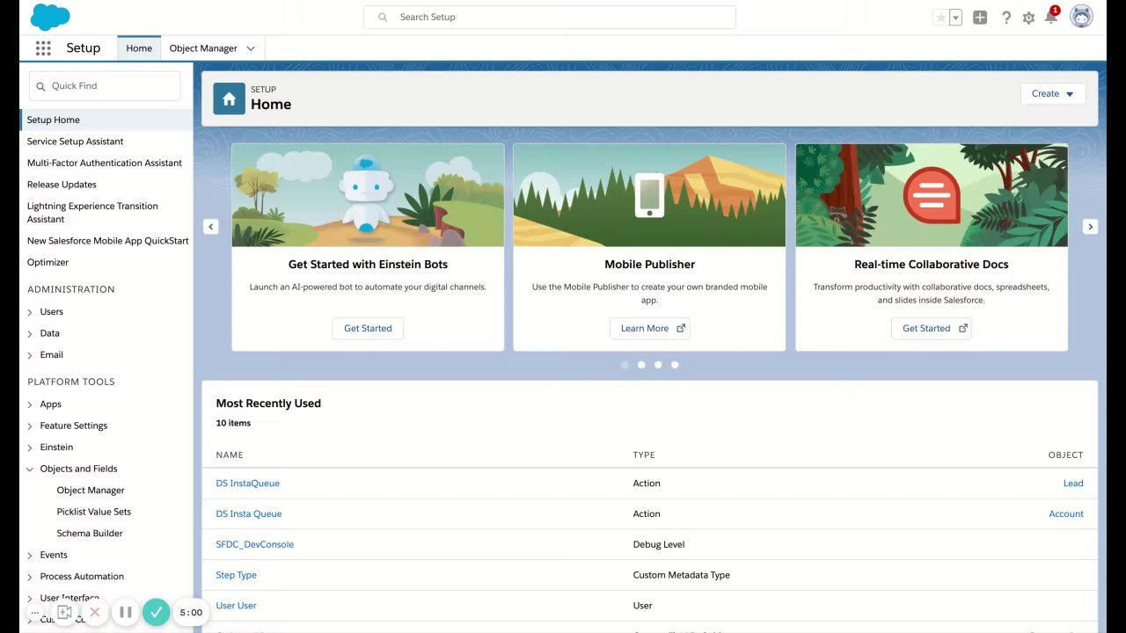Select the fourth carousel page dot
The height and width of the screenshot is (633, 1126).
pos(675,365)
